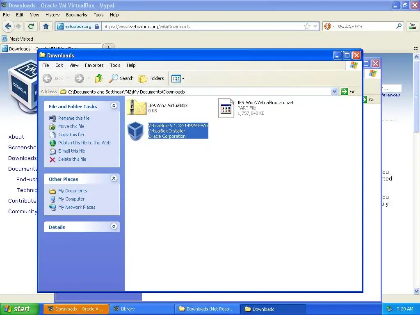This screenshot has width=420, height=315.
Task: Select the IE9.Win7.VirtualBox.zip.part file icon
Action: (226, 108)
